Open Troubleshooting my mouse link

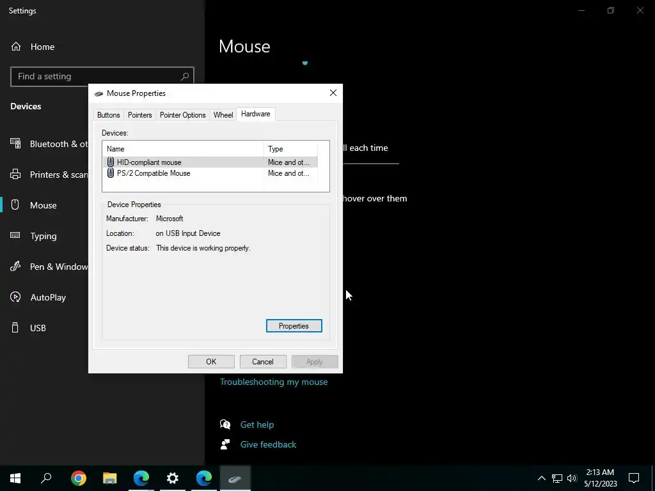[274, 382]
